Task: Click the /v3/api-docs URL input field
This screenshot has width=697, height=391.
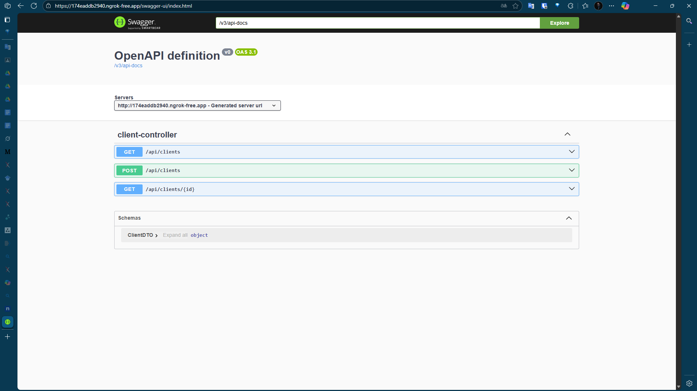Action: coord(377,23)
